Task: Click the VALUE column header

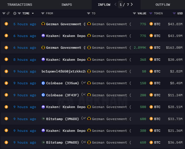Action: click(x=142, y=13)
